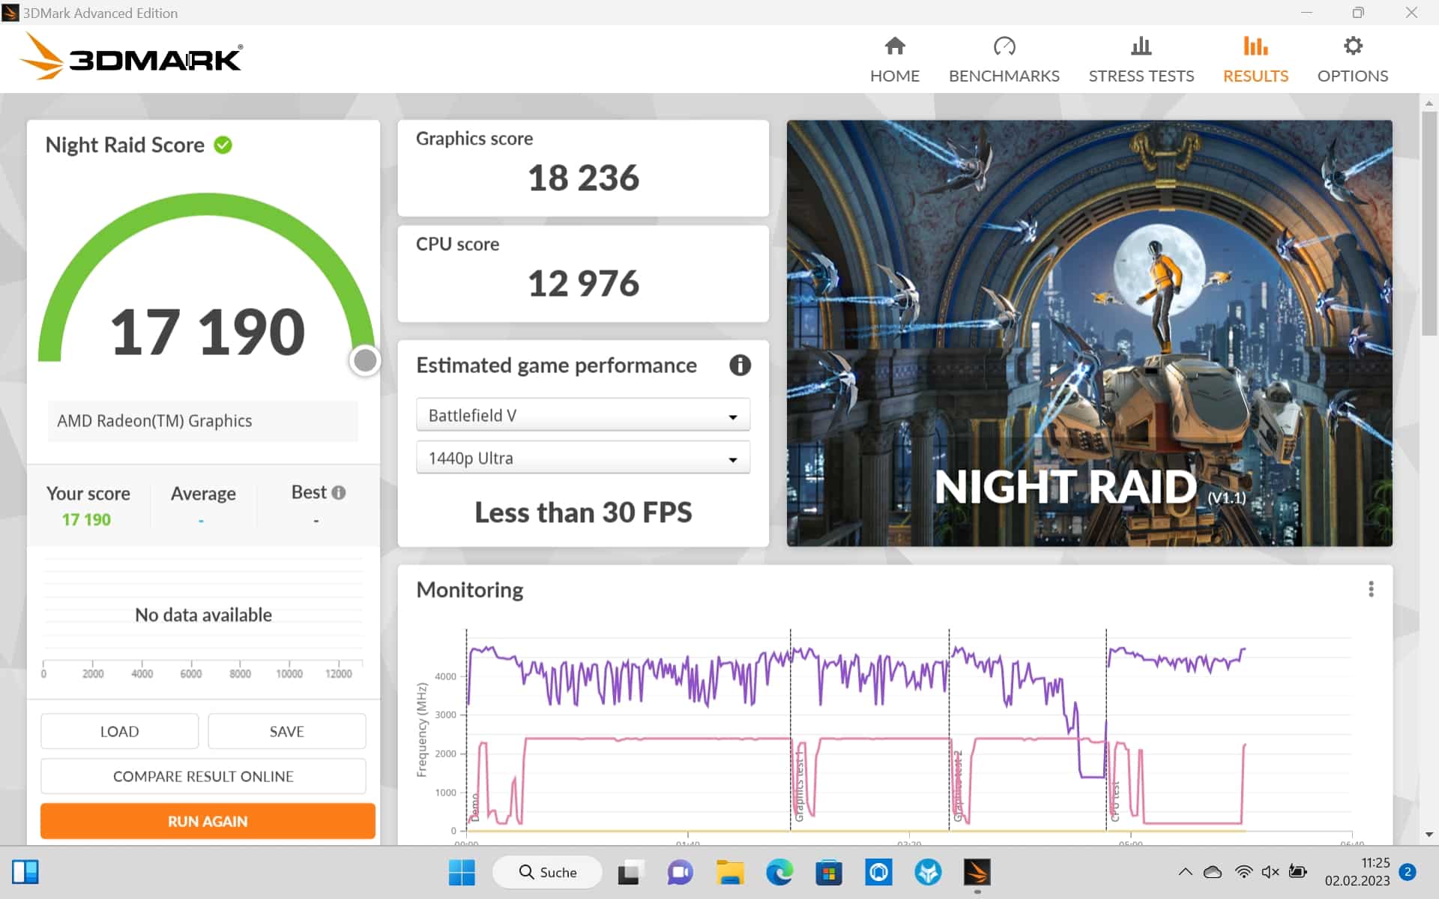Click the green validated checkmark badge

coord(223,145)
